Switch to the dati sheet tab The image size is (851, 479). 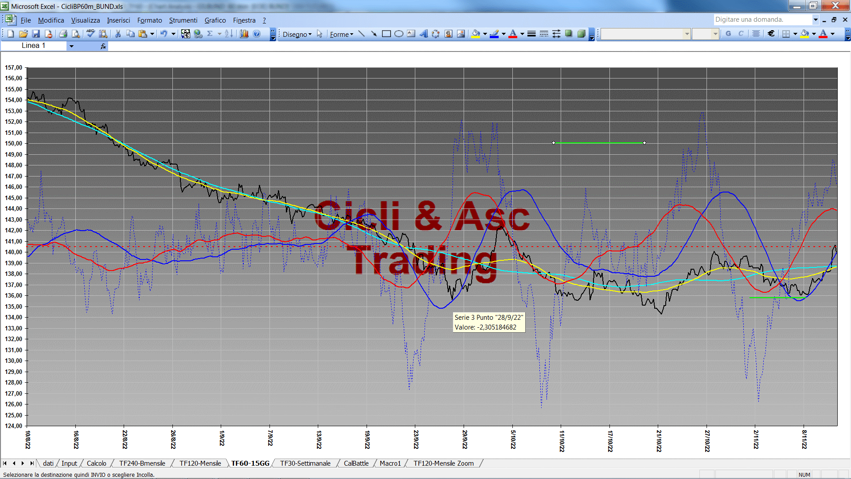pos(48,463)
